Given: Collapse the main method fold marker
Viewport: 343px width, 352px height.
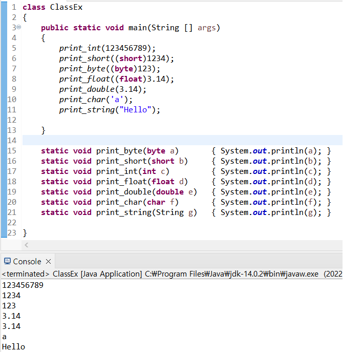Looking at the screenshot, I should tap(19, 27).
